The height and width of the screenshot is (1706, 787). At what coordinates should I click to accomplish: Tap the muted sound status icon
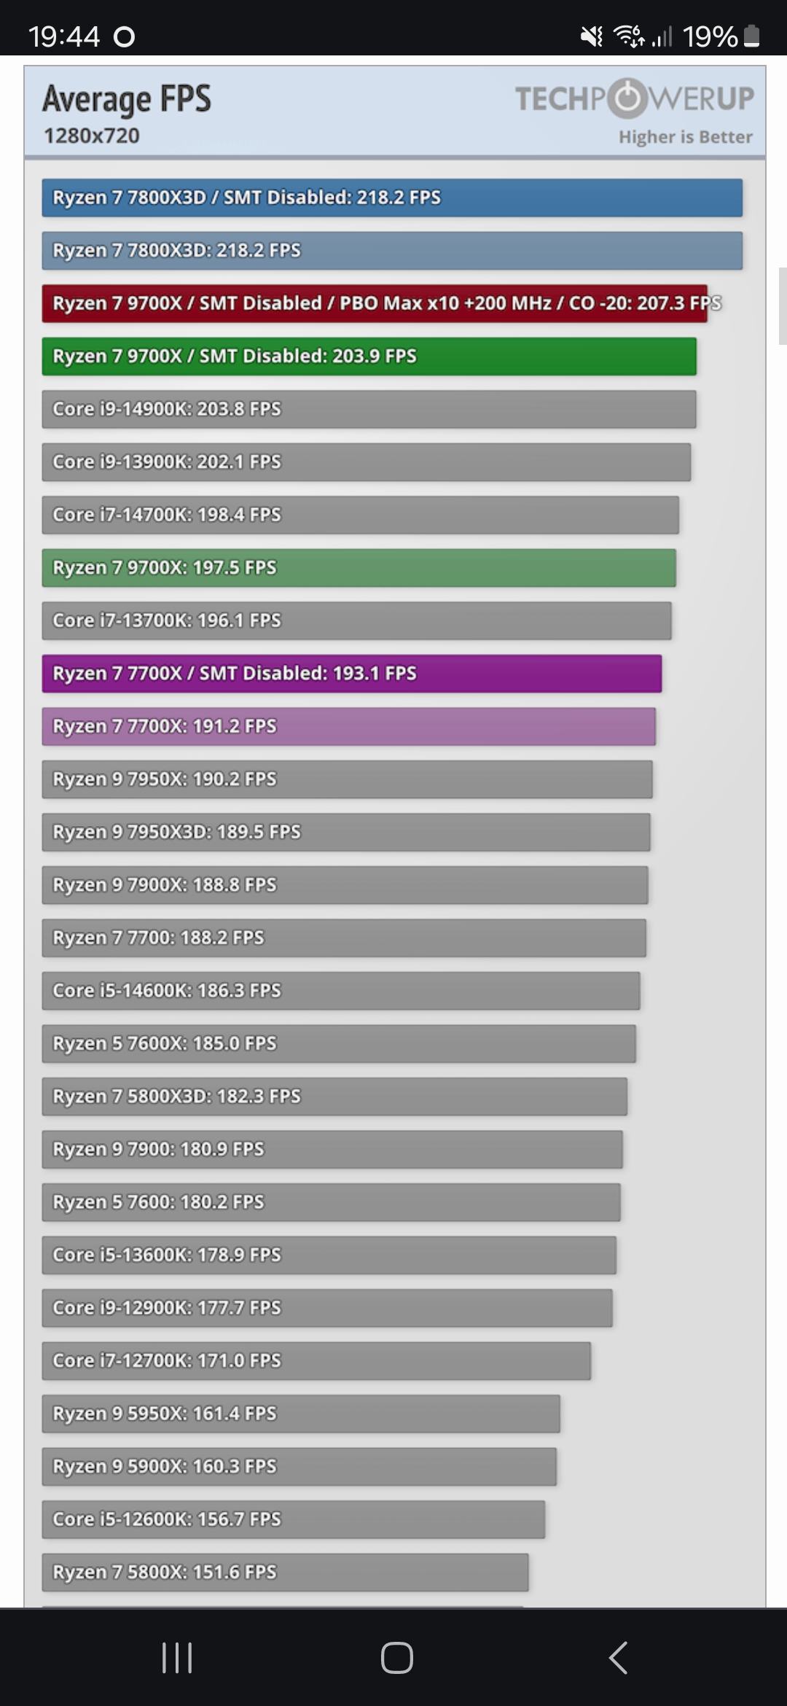591,36
